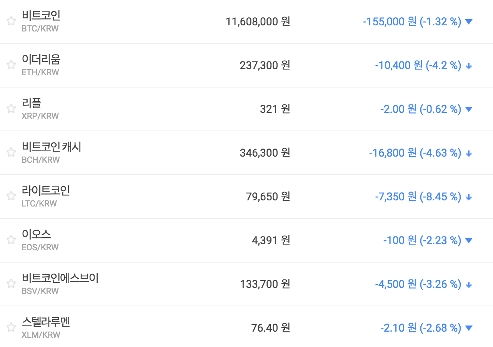Select the 비트코인 캐시 coin name
Screen dimensions: 493x347
pyautogui.click(x=52, y=147)
